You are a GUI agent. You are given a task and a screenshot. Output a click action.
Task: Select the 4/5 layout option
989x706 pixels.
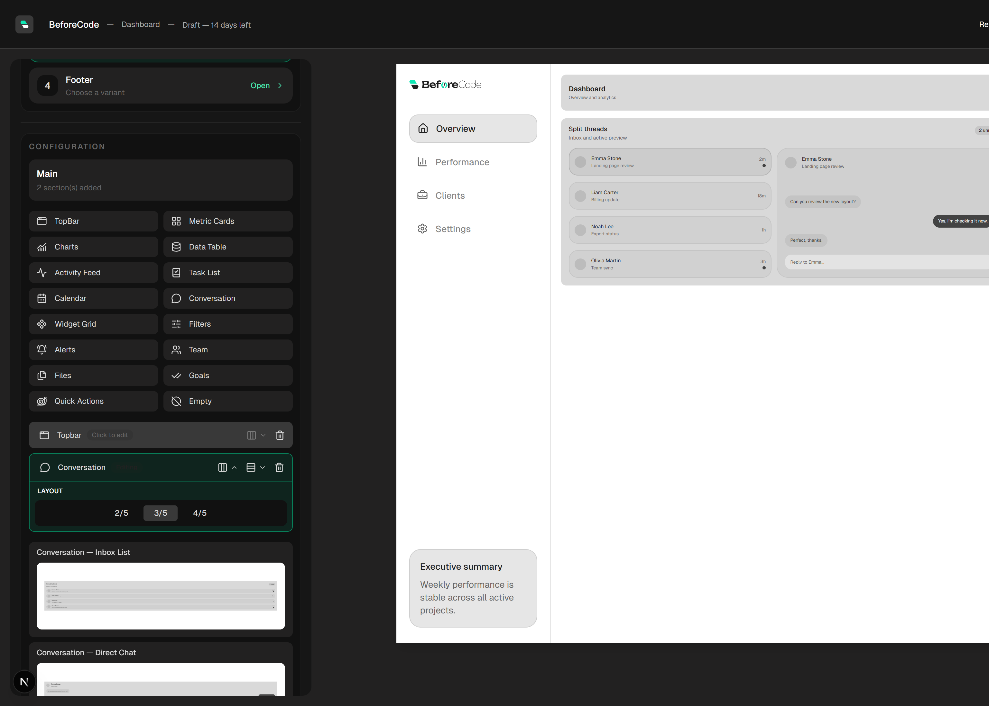199,513
